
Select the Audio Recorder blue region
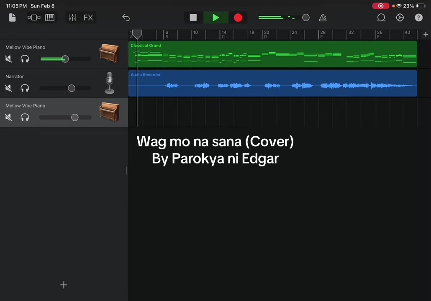click(x=273, y=83)
